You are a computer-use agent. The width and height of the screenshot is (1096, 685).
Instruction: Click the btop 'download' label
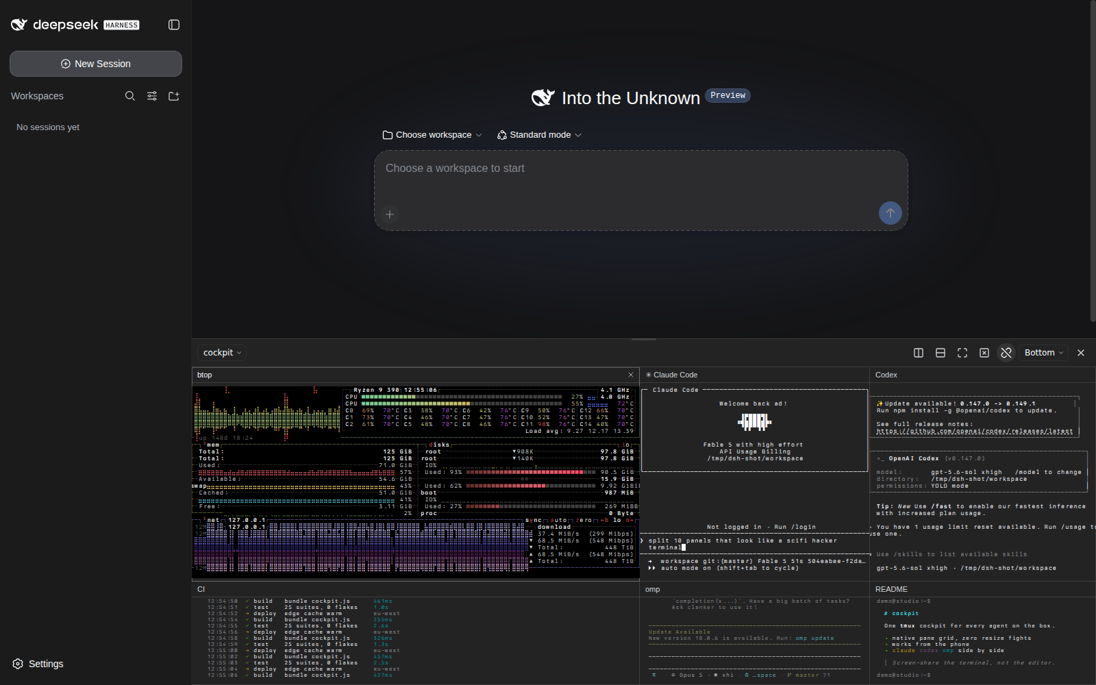[553, 527]
